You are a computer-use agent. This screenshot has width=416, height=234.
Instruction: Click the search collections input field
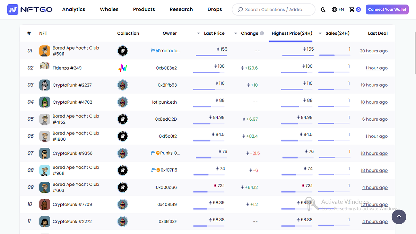[x=273, y=9]
